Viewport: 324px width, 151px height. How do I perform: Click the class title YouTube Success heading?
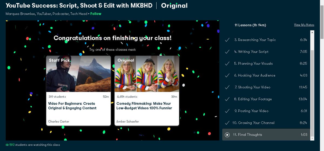(x=79, y=5)
